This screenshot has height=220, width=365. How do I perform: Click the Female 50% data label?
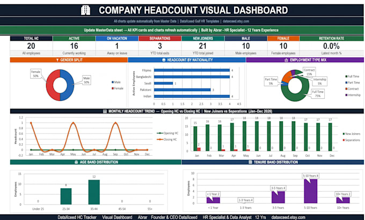[35, 74]
